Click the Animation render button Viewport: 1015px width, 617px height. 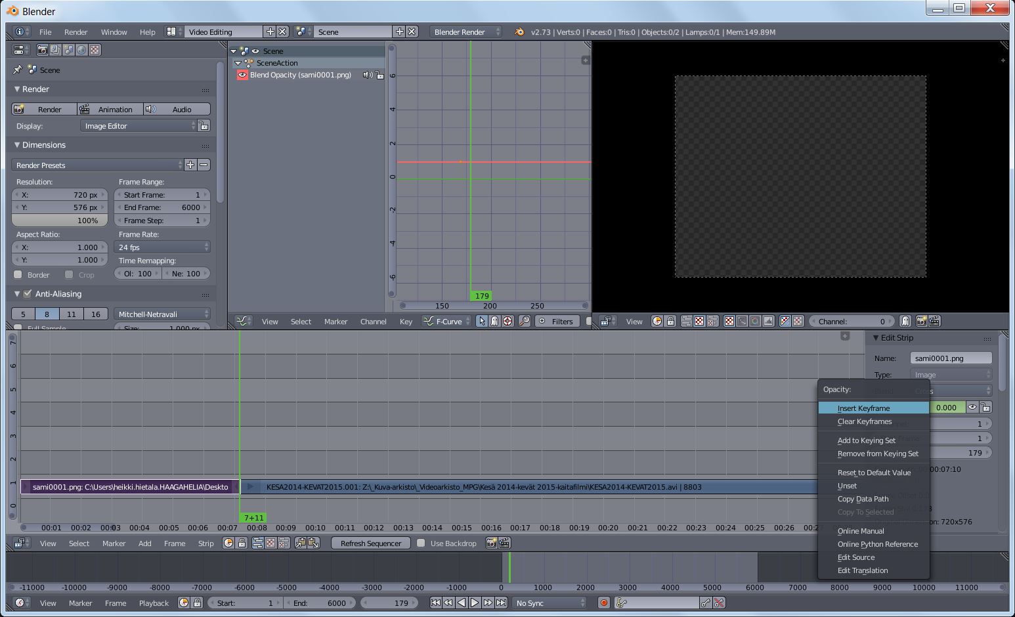pyautogui.click(x=109, y=109)
